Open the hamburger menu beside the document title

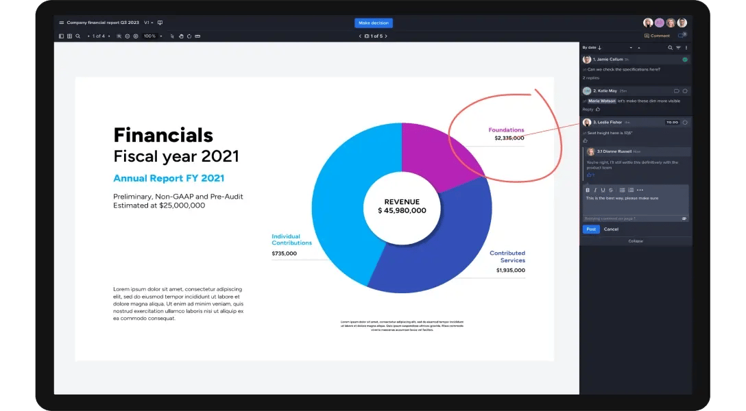coord(61,23)
